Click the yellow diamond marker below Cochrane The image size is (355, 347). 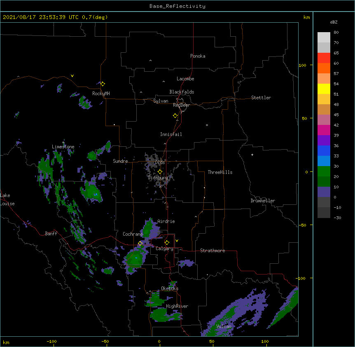pos(140,244)
